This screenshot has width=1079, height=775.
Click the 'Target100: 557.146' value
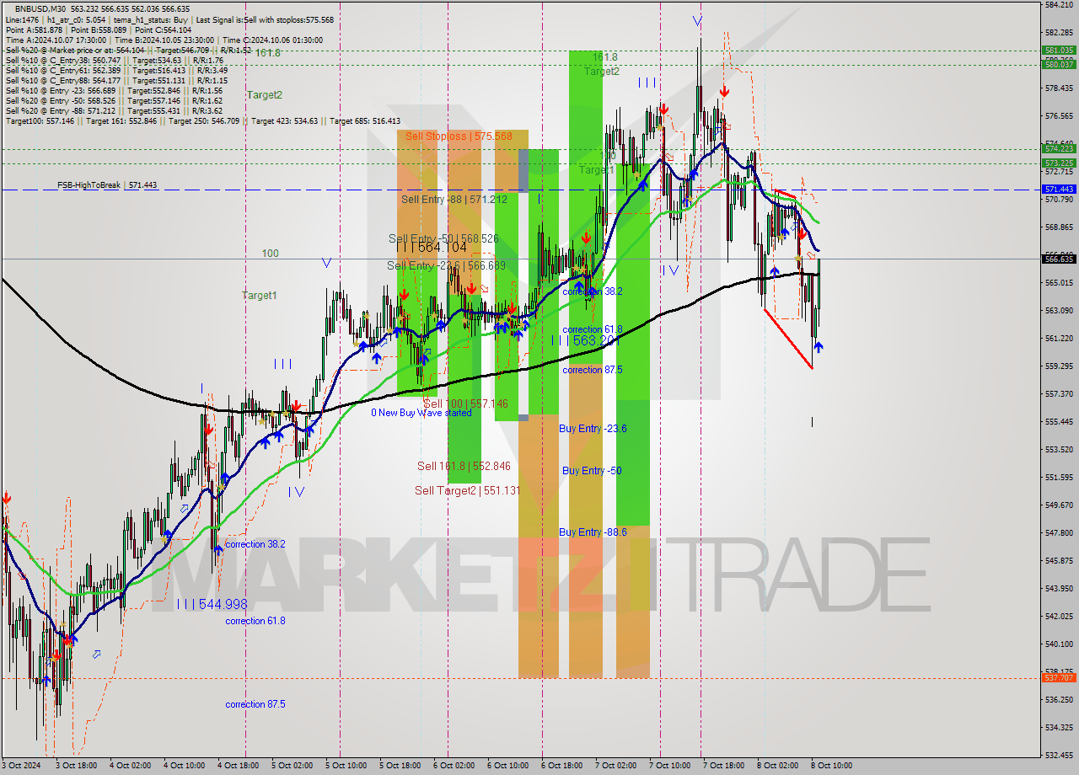40,120
